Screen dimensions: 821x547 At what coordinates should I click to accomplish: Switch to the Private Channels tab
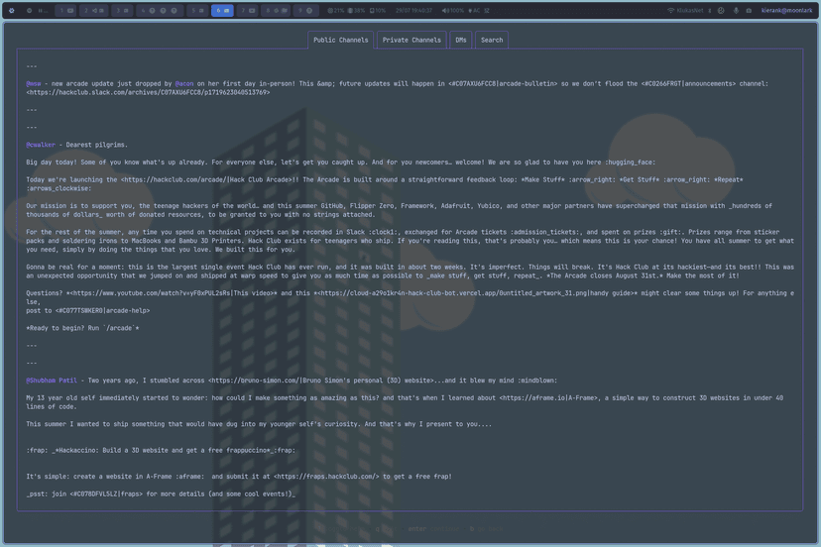point(411,41)
